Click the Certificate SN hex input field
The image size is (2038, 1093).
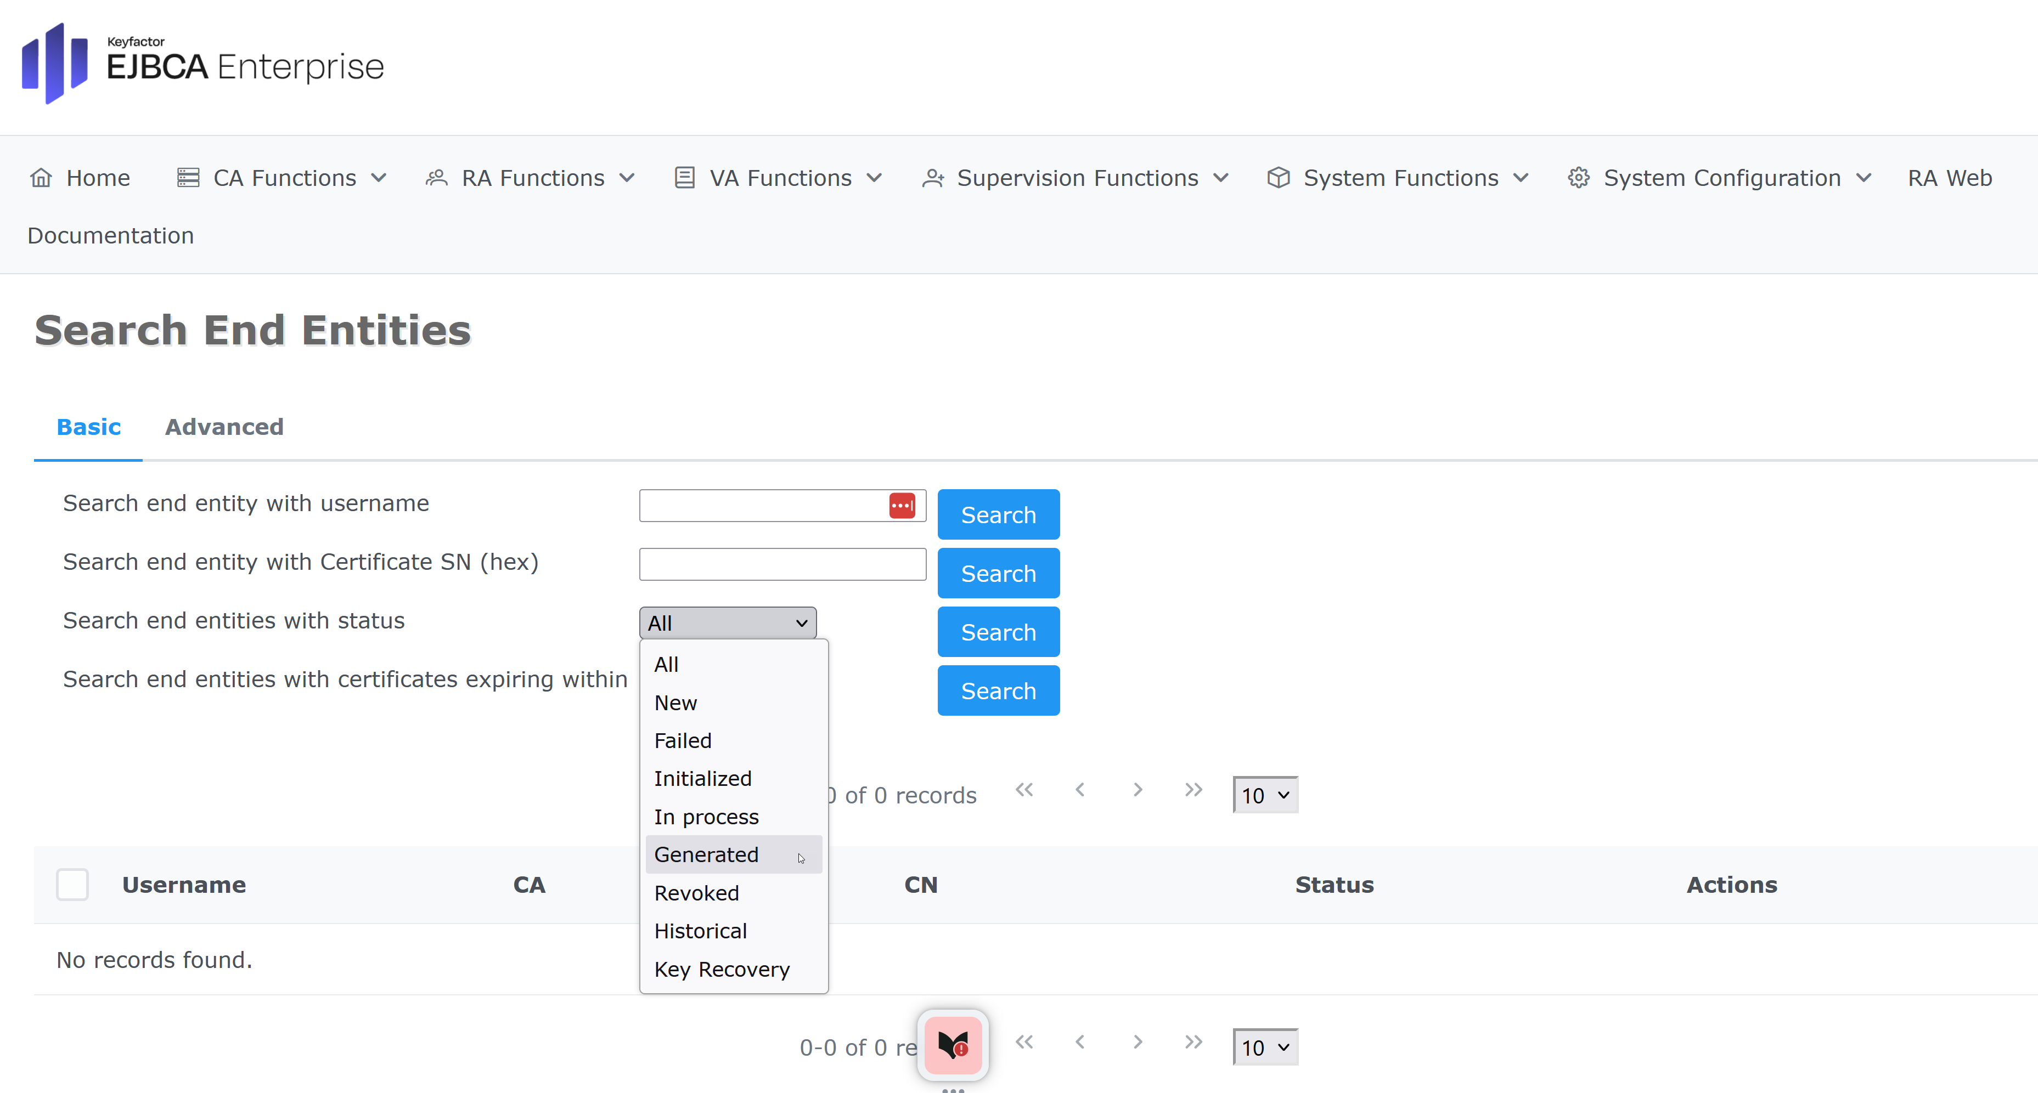pyautogui.click(x=781, y=565)
